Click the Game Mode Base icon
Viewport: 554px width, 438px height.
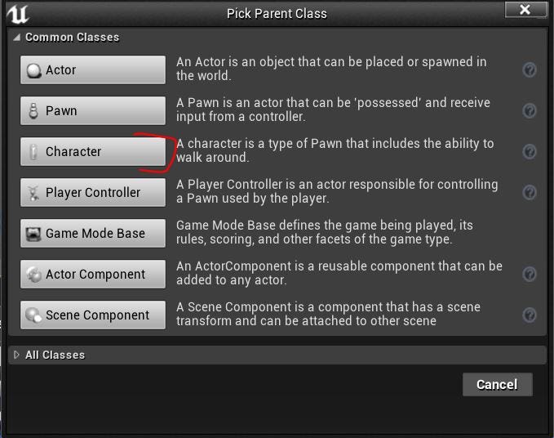point(33,234)
